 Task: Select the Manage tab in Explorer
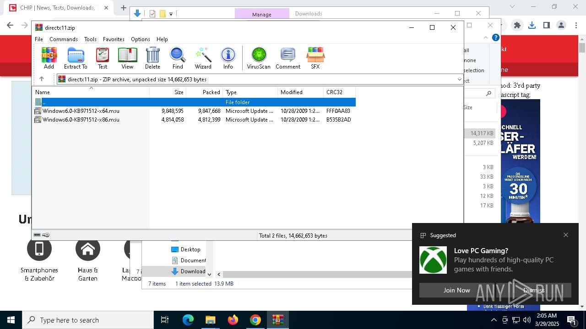(262, 14)
